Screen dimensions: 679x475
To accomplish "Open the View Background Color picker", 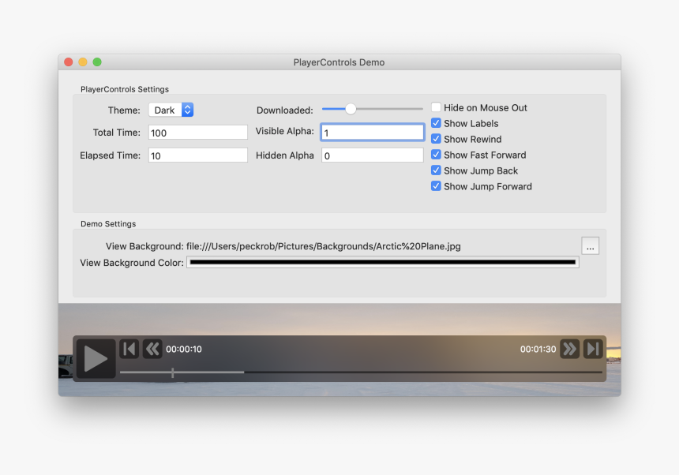I will (x=382, y=261).
